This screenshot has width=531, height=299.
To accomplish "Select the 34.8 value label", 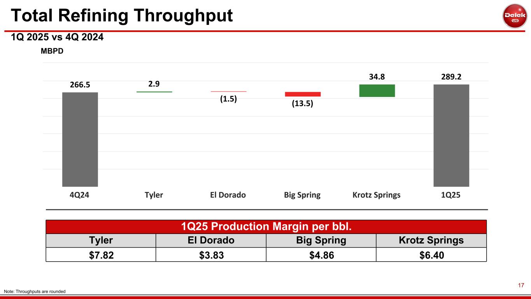I will (x=377, y=77).
